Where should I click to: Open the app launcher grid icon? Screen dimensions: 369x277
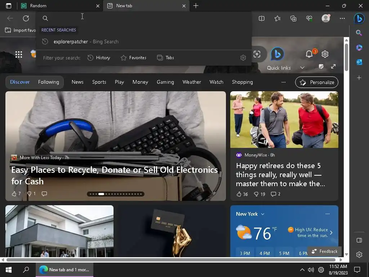pos(19,54)
